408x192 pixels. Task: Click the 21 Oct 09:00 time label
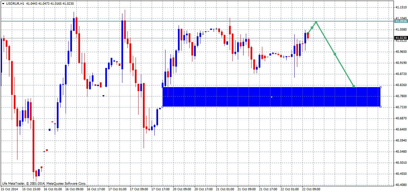coord(246,189)
